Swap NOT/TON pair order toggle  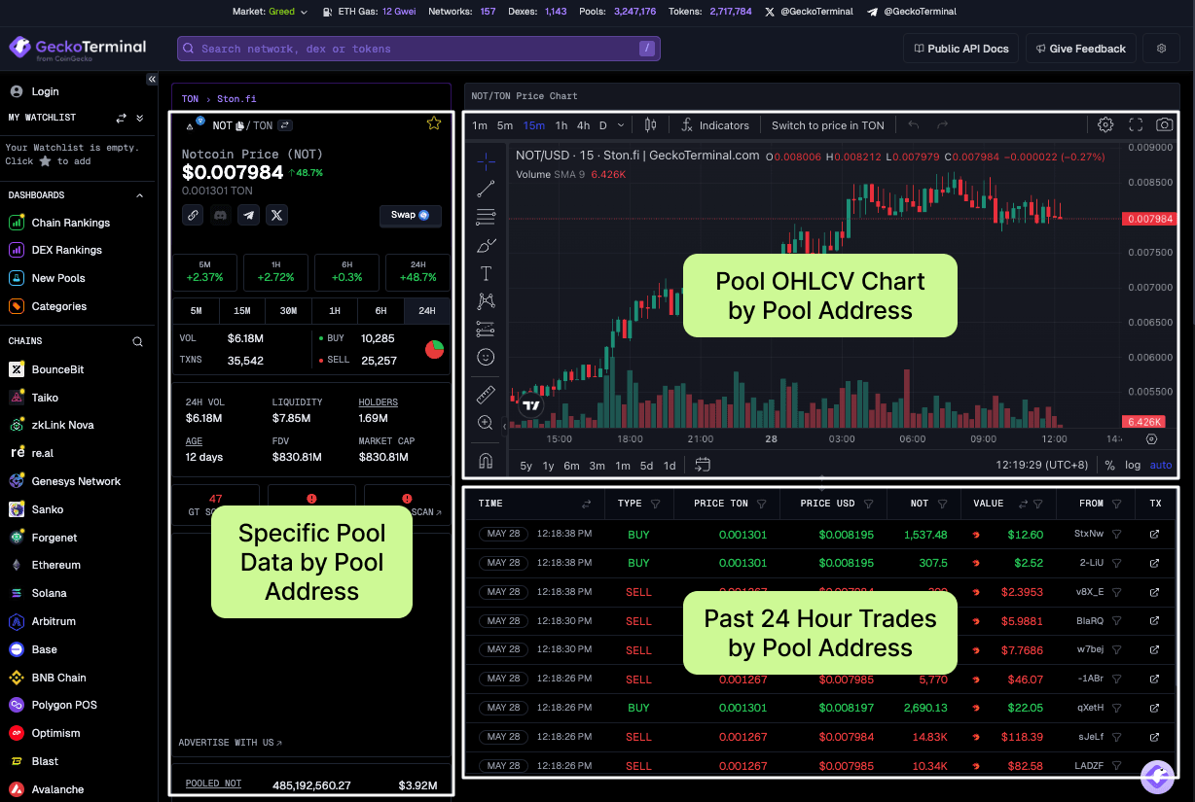(x=285, y=125)
